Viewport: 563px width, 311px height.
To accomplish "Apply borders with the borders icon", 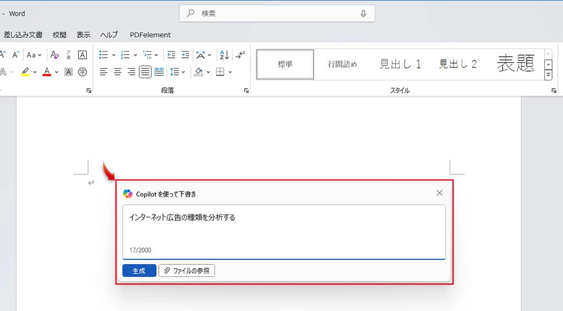I will pos(220,72).
